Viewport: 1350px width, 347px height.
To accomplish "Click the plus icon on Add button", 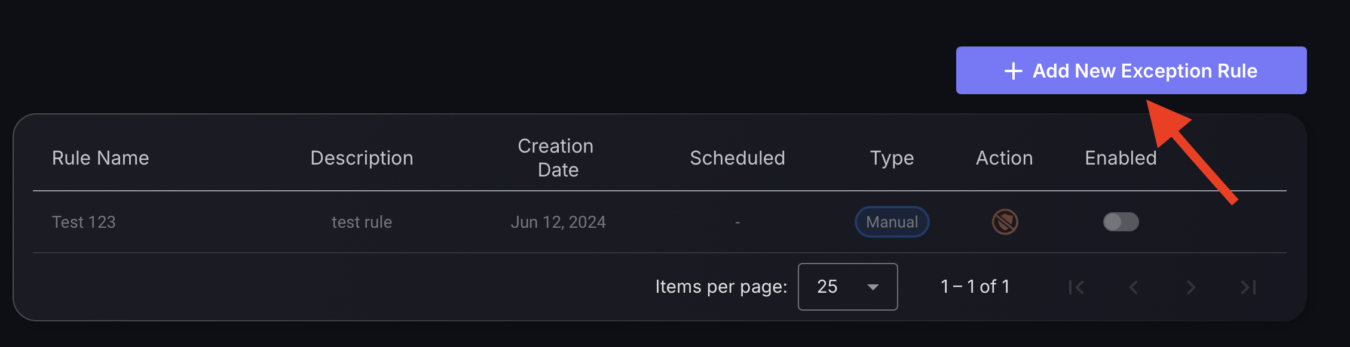I will coord(1014,71).
